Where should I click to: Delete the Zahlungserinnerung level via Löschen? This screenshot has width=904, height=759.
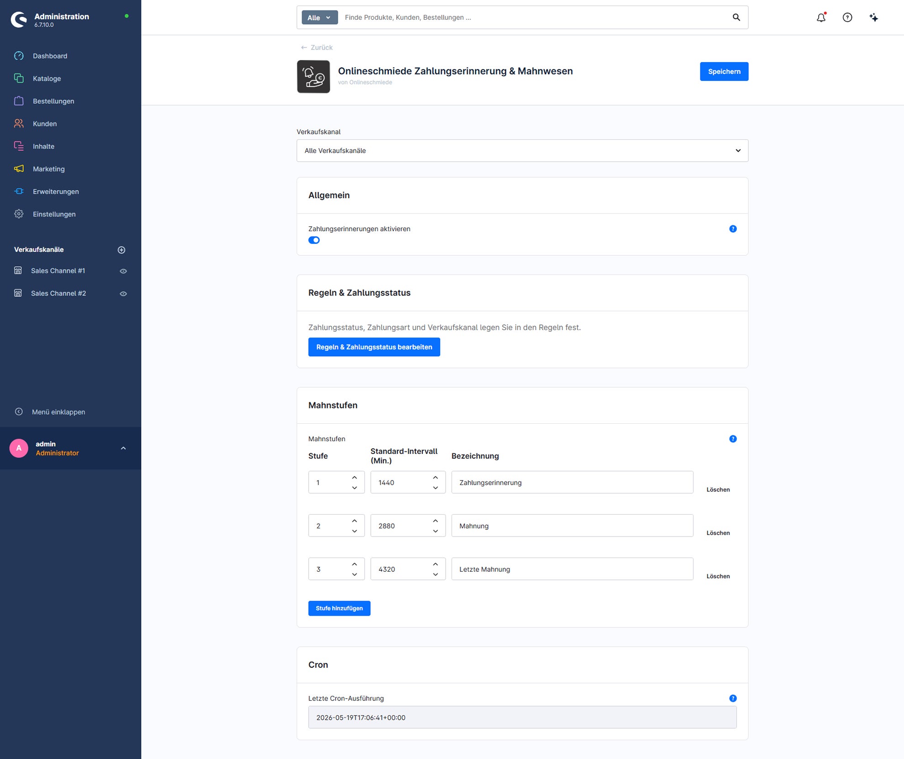tap(718, 490)
